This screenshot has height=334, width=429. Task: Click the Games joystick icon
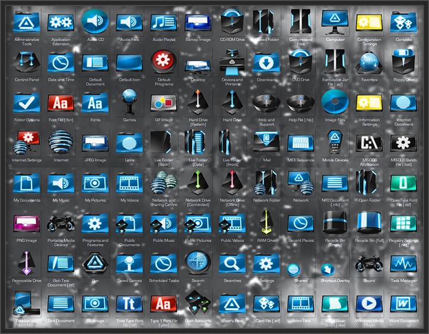[129, 101]
